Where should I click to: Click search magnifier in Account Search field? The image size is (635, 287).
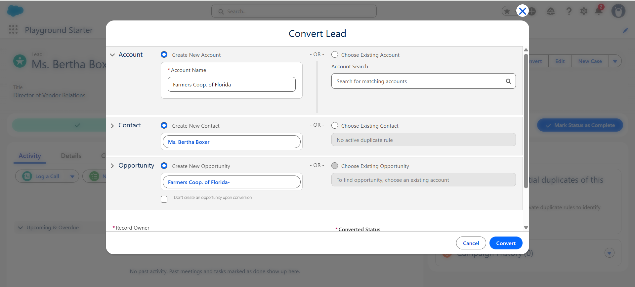[x=508, y=81]
